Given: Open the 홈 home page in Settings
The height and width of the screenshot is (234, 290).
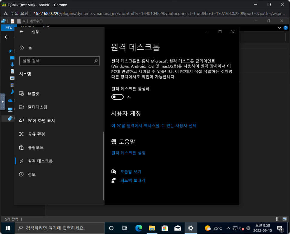Looking at the screenshot, I should [x=26, y=48].
